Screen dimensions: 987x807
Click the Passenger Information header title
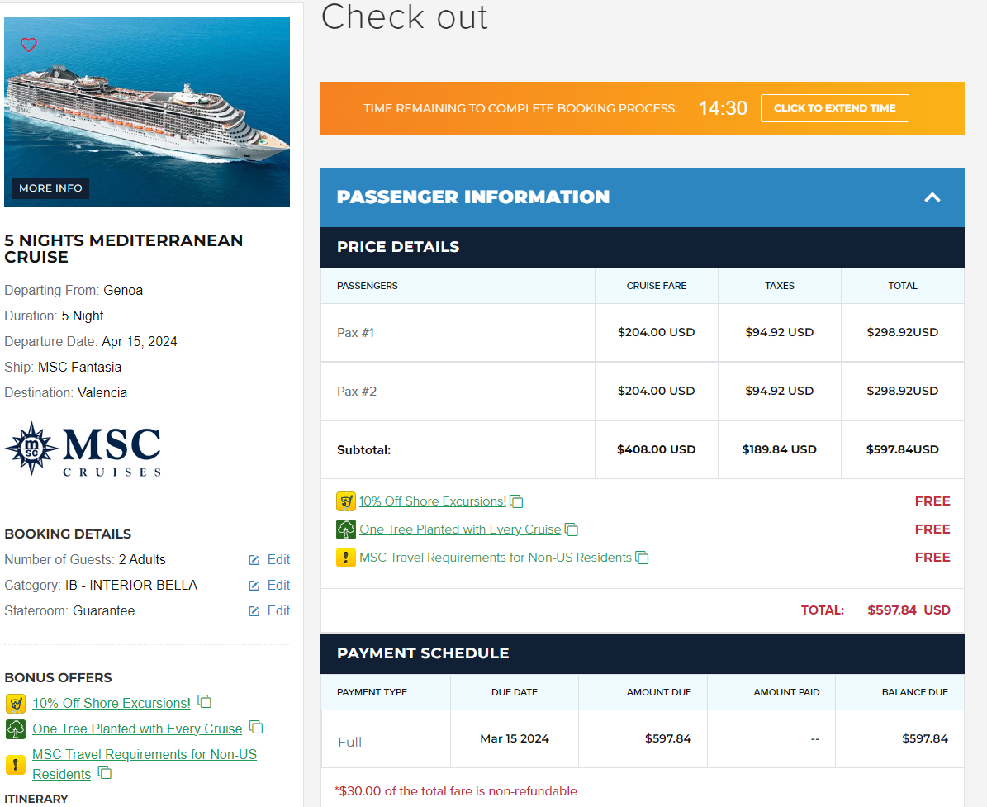coord(473,197)
